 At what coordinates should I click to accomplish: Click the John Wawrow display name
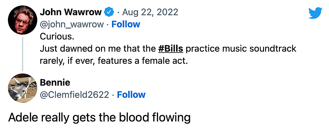point(71,12)
